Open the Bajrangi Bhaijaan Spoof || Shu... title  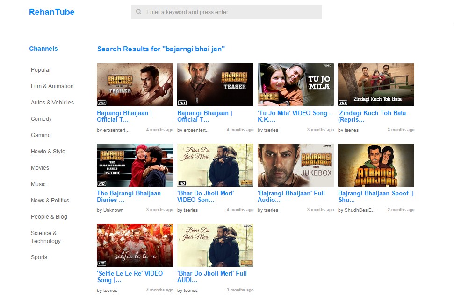(x=376, y=196)
